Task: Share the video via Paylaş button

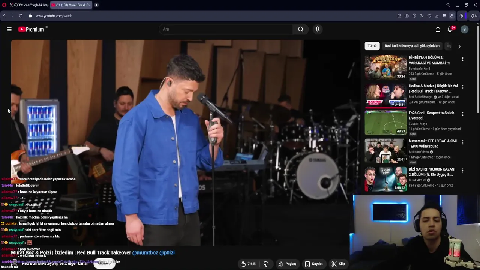Action: pos(287,264)
